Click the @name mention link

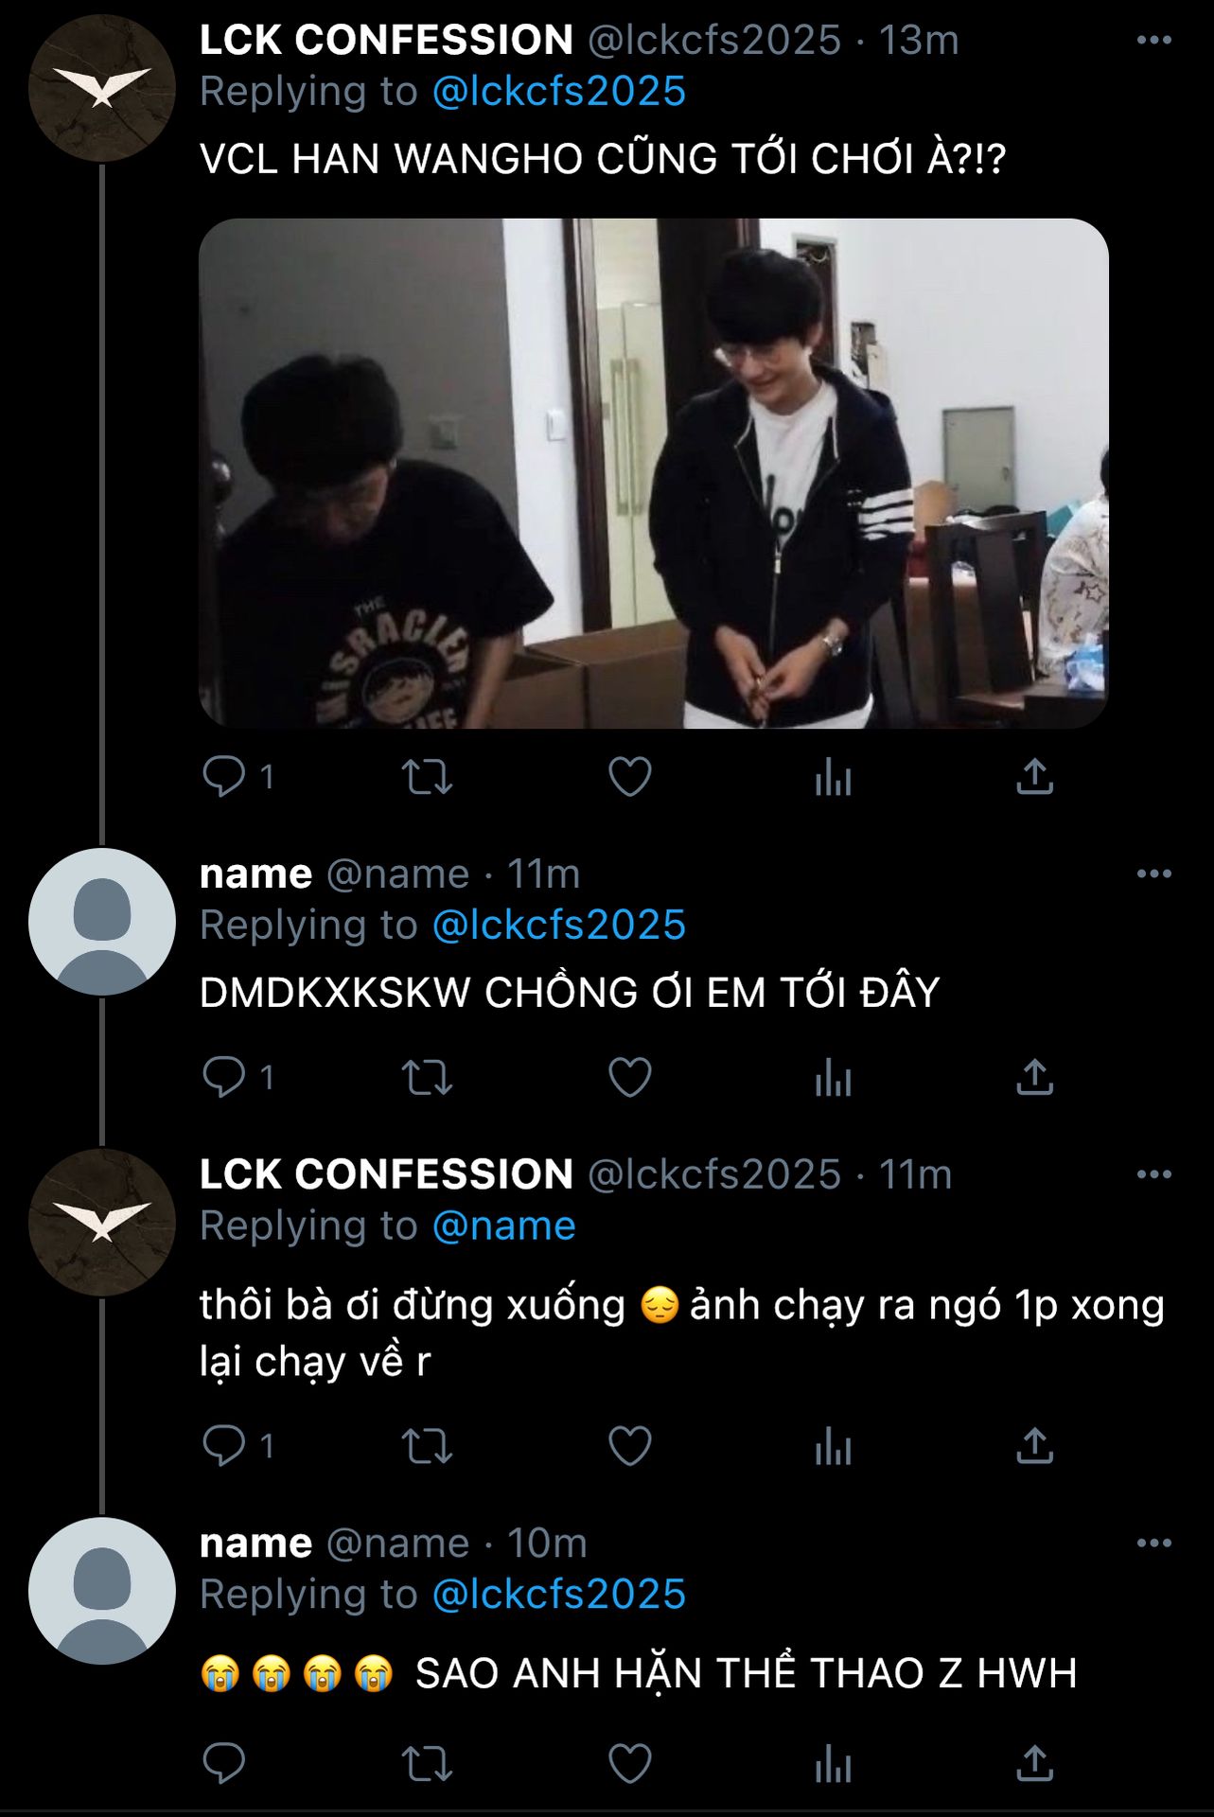tap(503, 1226)
